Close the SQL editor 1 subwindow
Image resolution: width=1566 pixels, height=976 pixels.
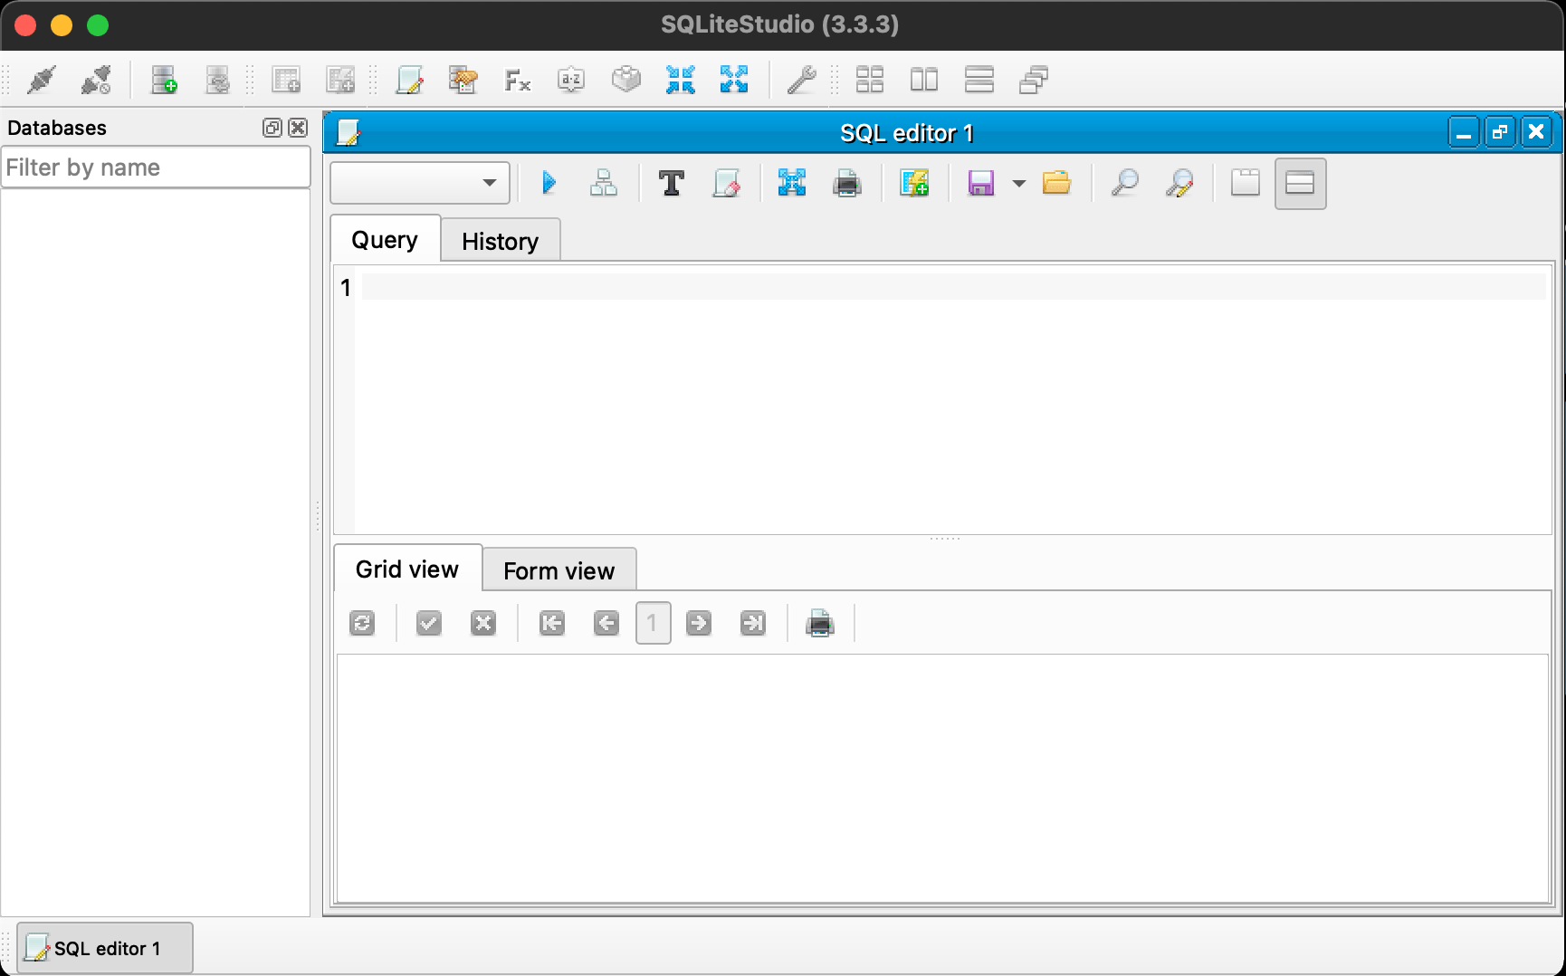1536,133
